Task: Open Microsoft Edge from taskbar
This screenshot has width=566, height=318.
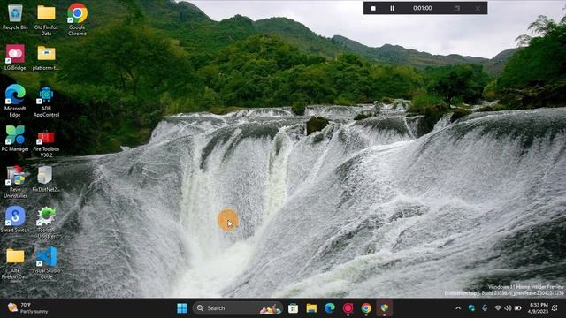Action: pos(330,308)
